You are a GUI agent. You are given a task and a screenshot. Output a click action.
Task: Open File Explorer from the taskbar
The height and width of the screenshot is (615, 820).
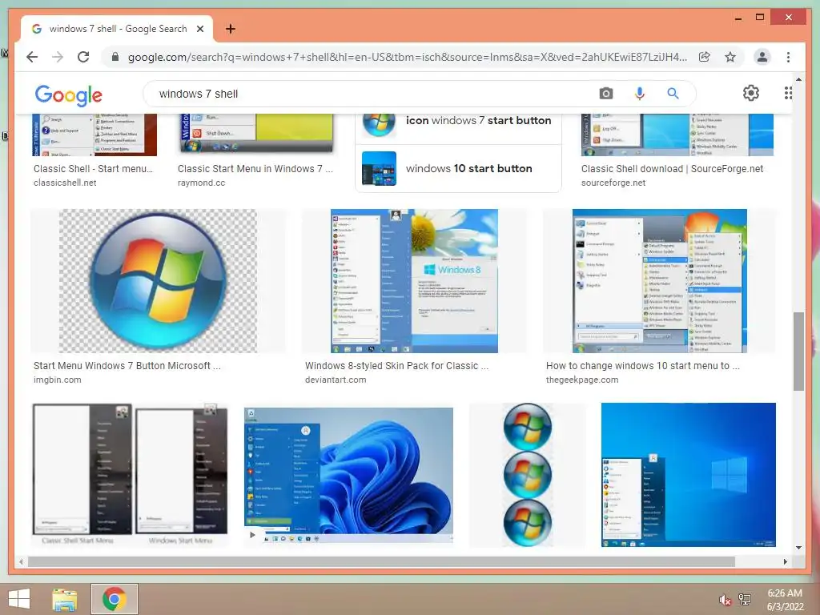click(x=65, y=599)
